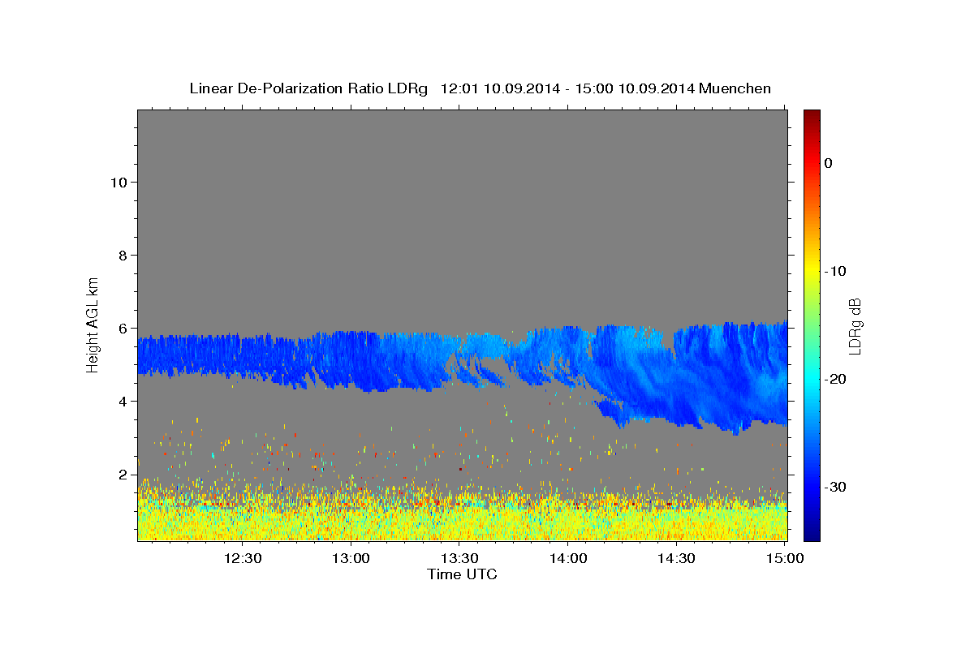Click the blue cloud layer near 12:30

coord(243,355)
